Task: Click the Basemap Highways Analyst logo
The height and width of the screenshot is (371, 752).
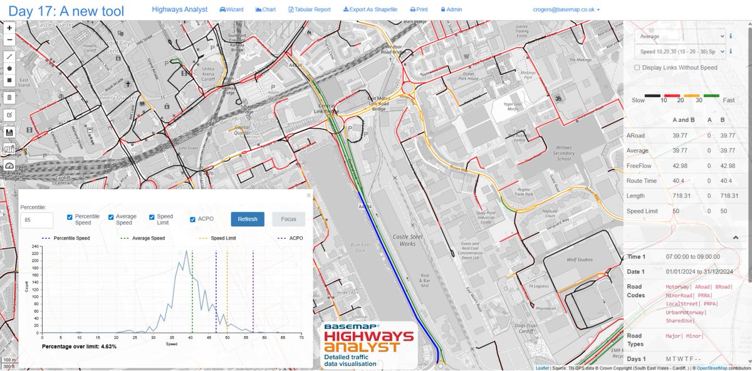Action: tap(368, 345)
